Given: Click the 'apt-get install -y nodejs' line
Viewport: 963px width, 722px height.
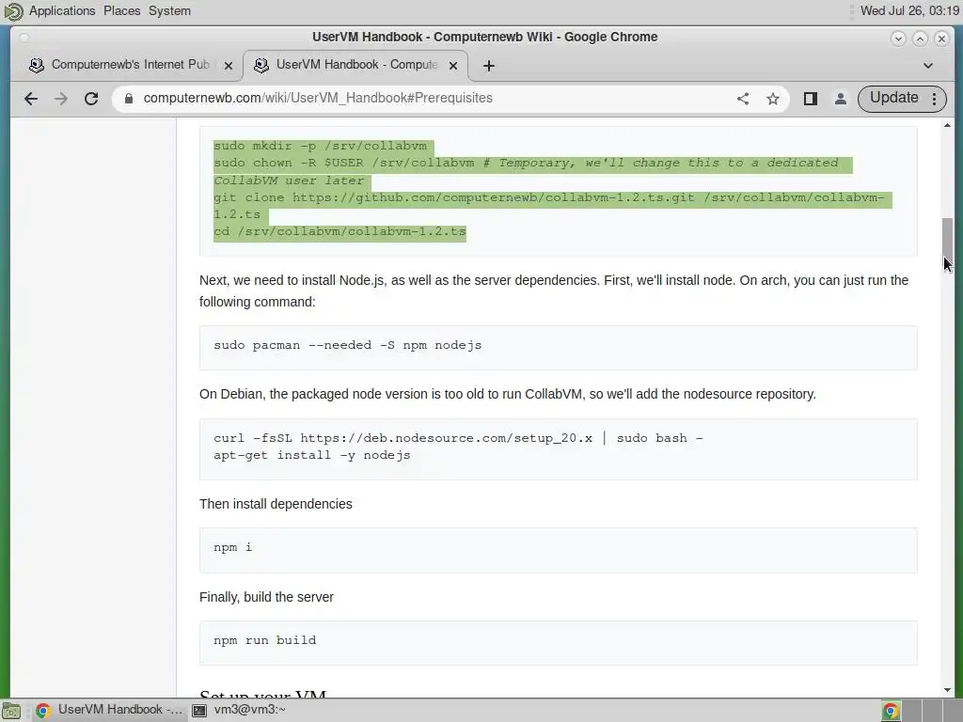Looking at the screenshot, I should coord(312,455).
